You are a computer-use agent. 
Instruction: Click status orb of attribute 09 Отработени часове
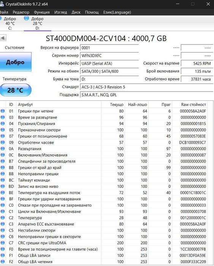click(x=3, y=142)
